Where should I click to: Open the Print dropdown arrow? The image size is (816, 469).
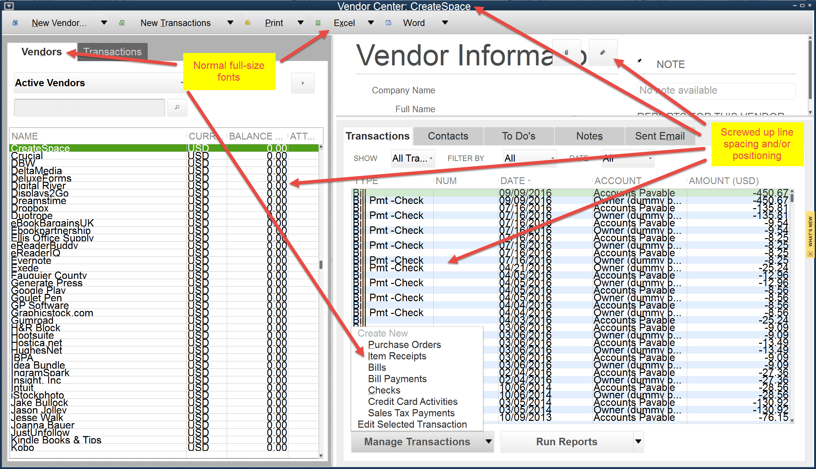click(x=300, y=23)
